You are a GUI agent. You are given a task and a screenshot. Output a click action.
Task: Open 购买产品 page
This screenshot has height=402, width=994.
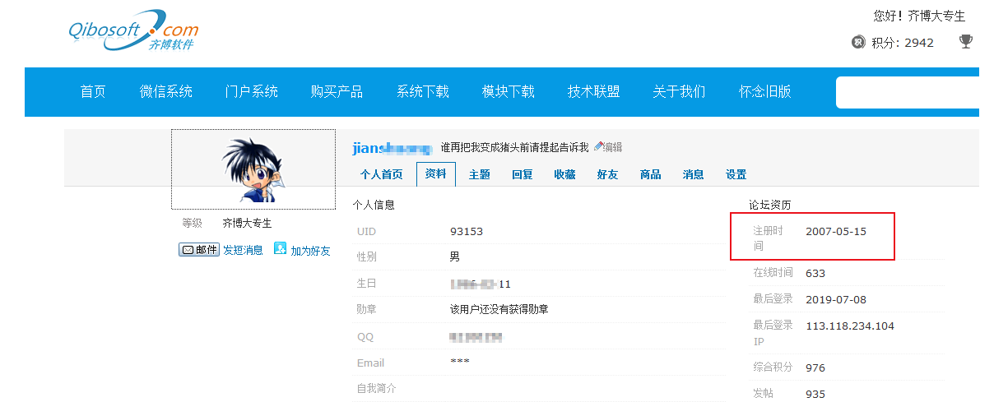click(x=337, y=91)
